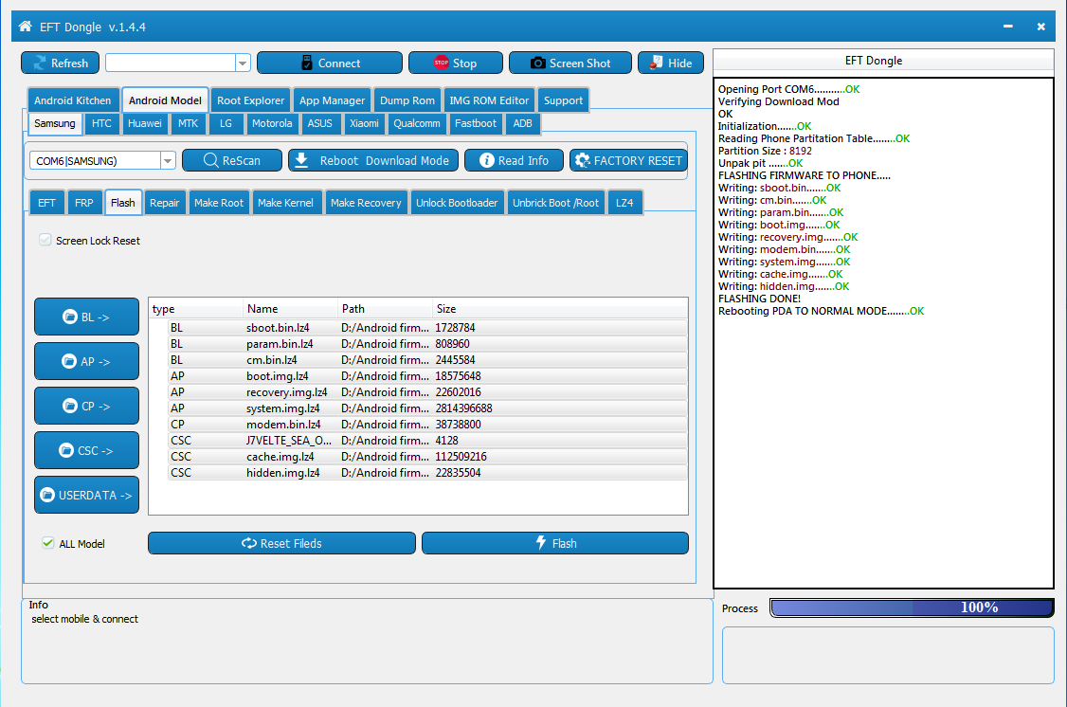
Task: Select the cm.bin.lz4 row
Action: (427, 360)
